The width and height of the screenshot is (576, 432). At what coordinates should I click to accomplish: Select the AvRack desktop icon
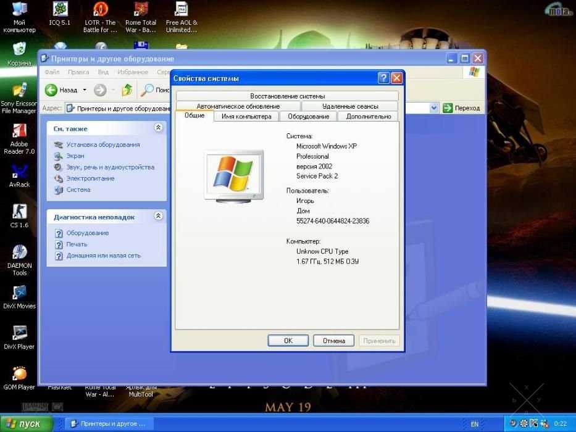(x=19, y=176)
